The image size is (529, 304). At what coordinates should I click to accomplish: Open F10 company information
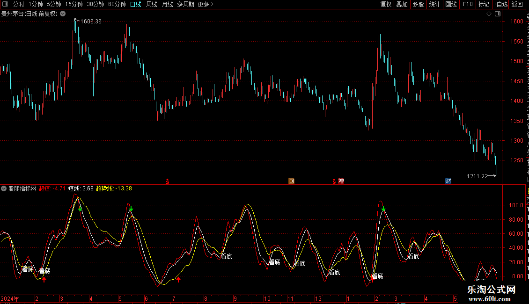coord(468,4)
